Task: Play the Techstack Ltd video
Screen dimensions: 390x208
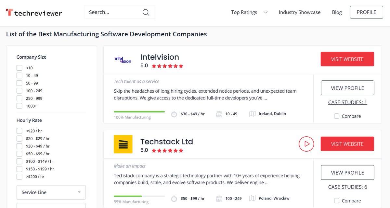Action: [x=306, y=144]
